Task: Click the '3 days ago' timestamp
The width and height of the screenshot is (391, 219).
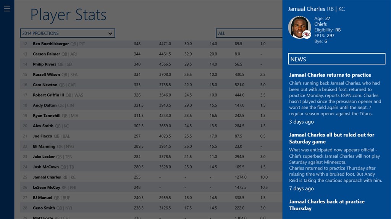Action: pyautogui.click(x=301, y=122)
